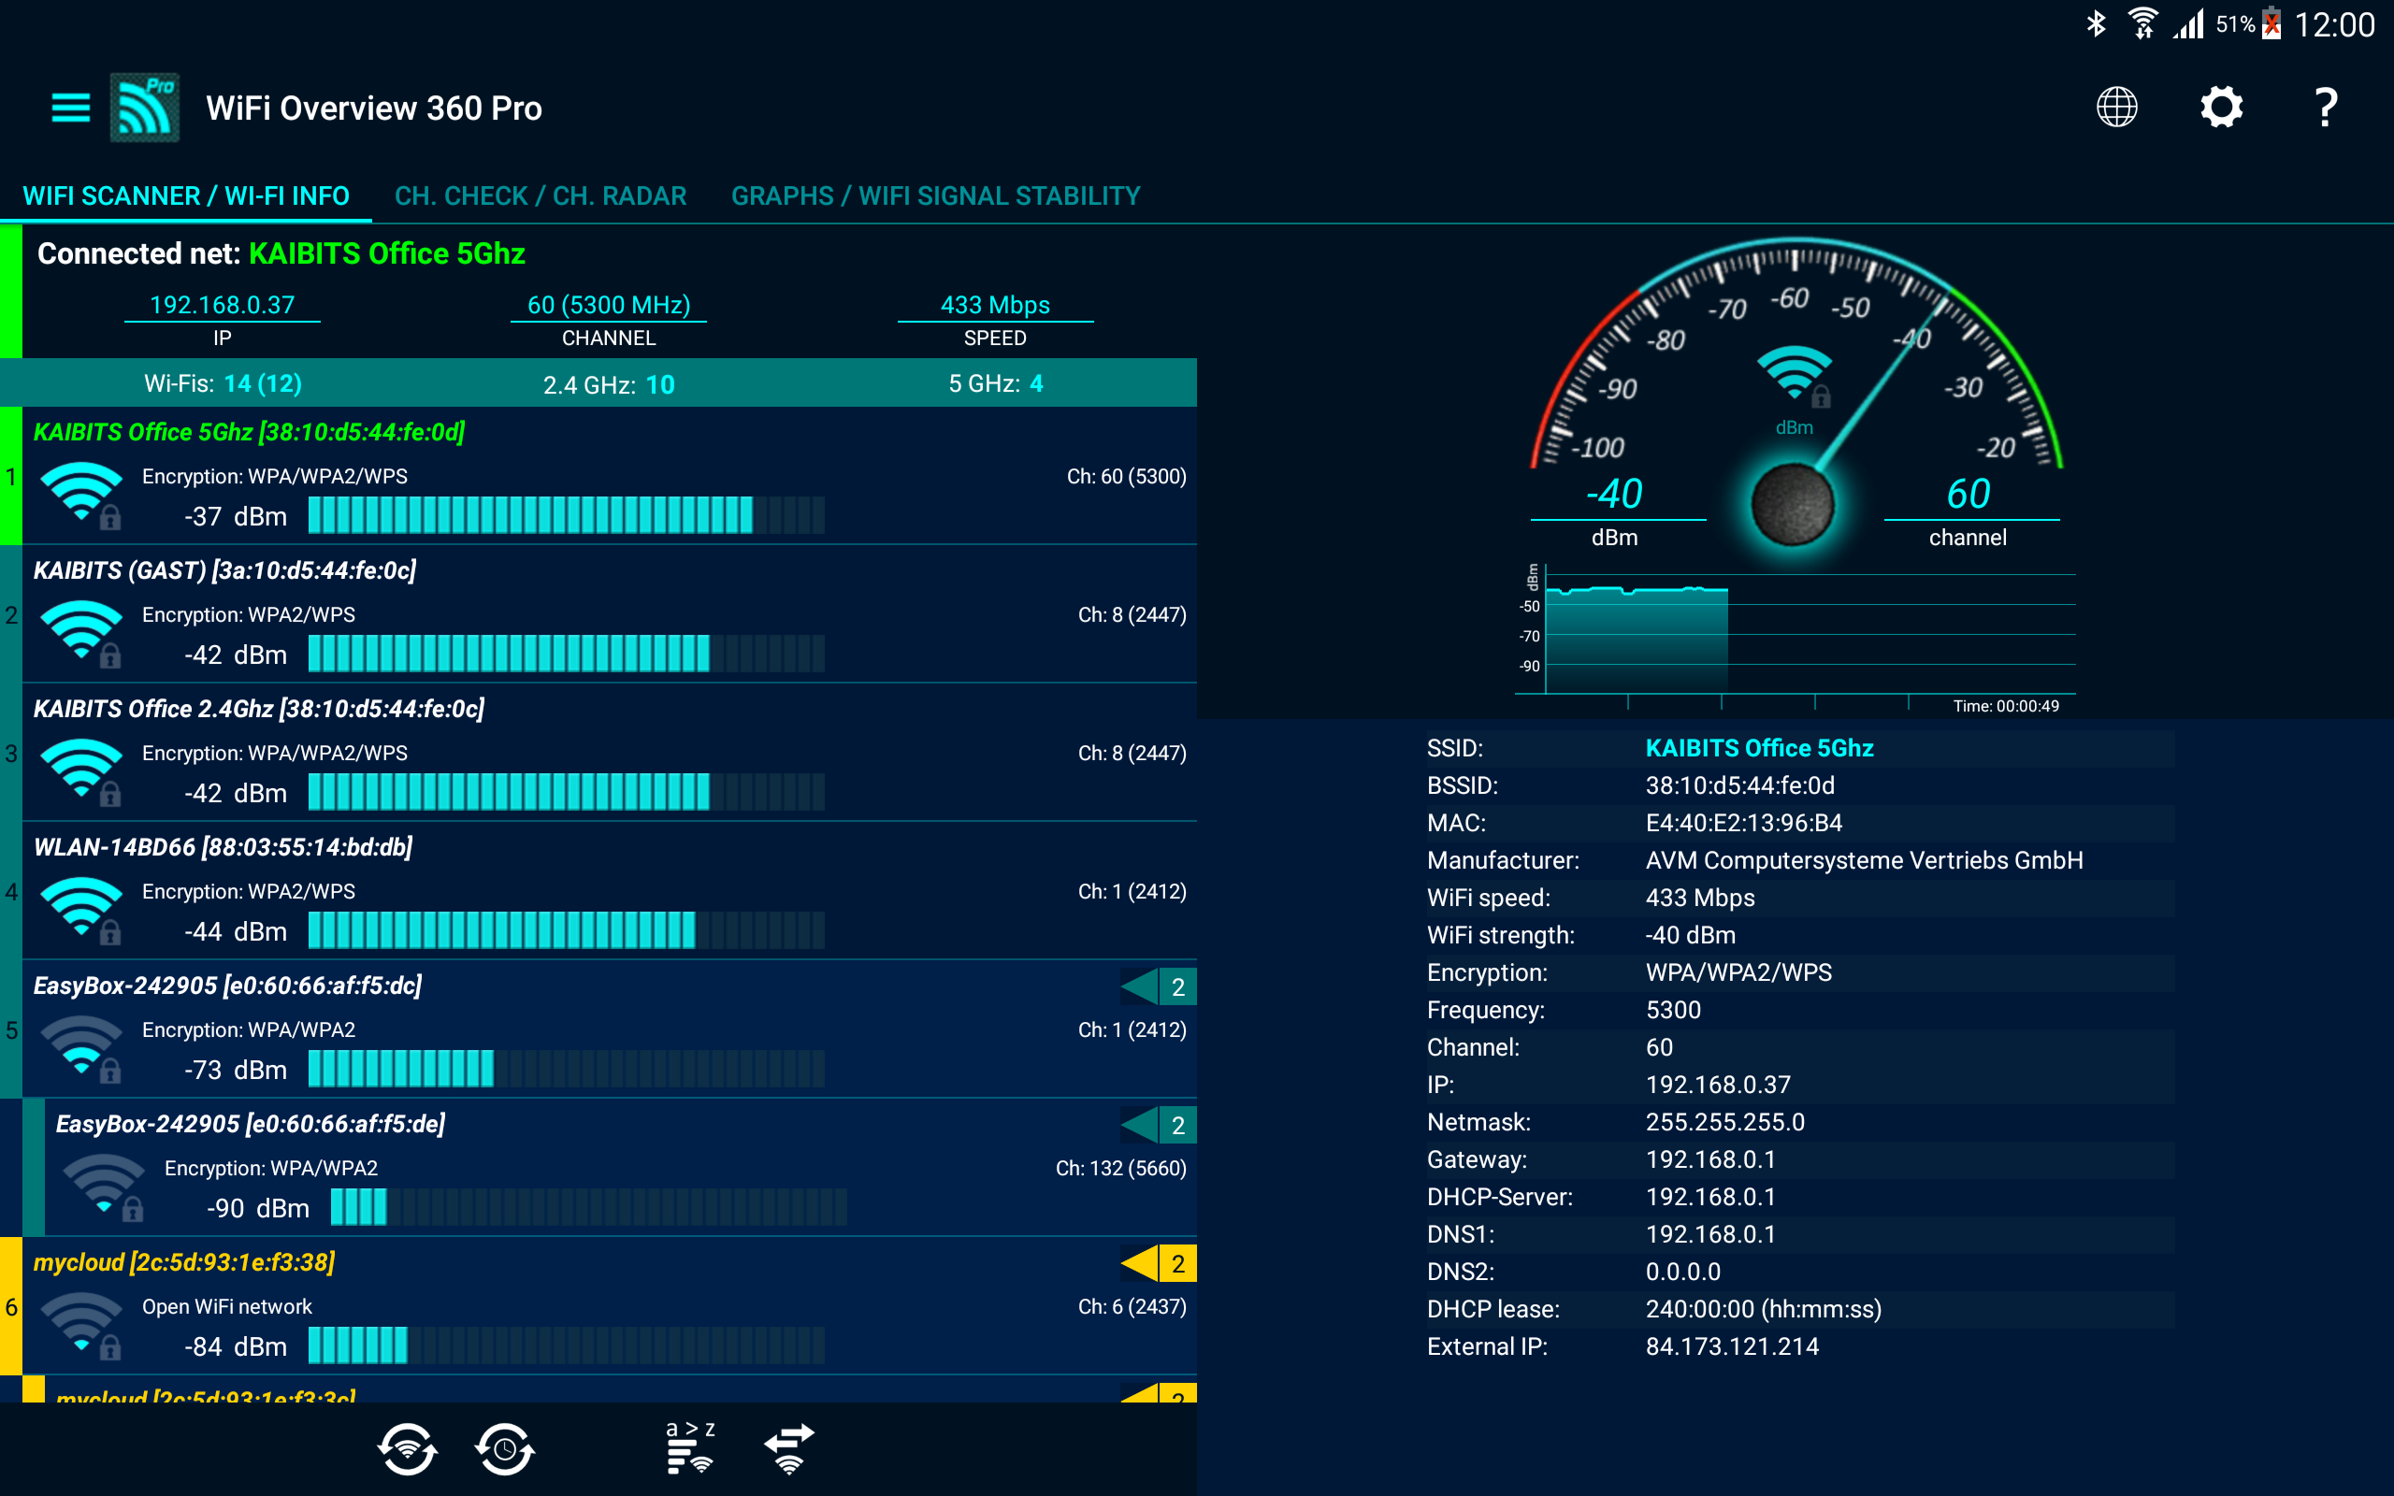The image size is (2394, 1496).
Task: Tap Time: 00:00:49 graph label
Action: (2005, 707)
